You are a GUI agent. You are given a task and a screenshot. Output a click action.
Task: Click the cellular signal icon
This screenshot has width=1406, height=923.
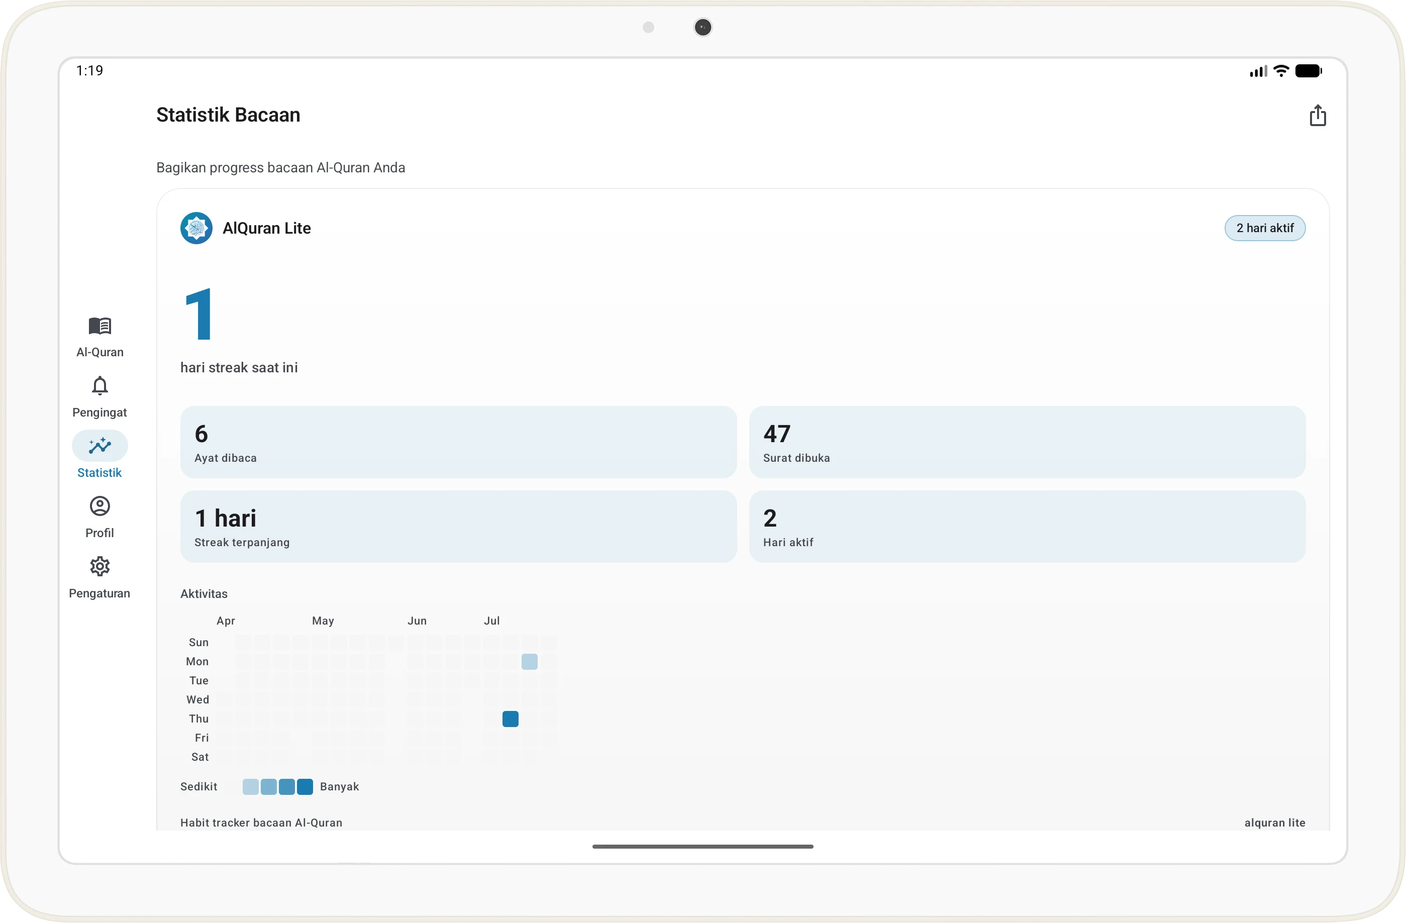(x=1258, y=71)
